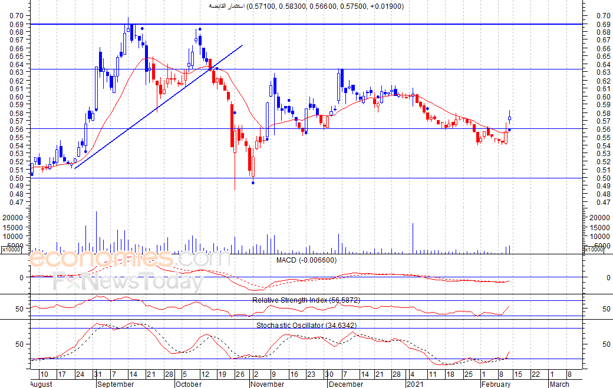613x388 pixels.
Task: Click the October month label on time axis
Action: (x=189, y=384)
